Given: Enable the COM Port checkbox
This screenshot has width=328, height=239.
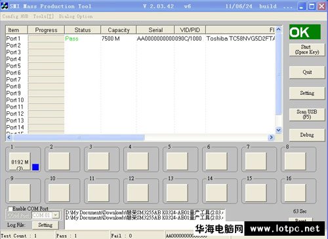Looking at the screenshot, I should pos(10,209).
